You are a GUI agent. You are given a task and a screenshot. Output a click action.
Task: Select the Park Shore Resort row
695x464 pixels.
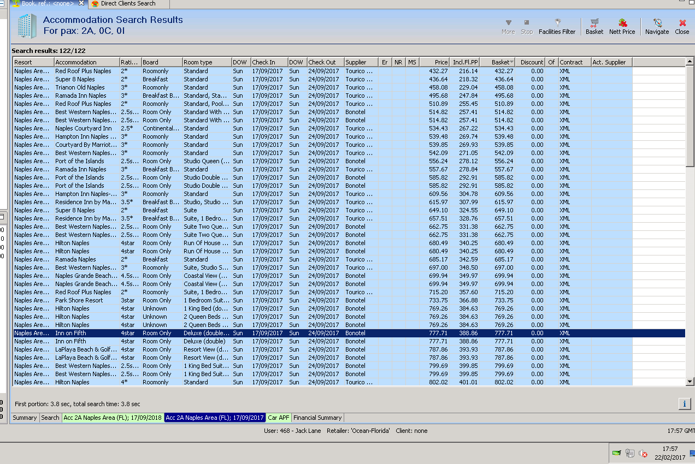(x=79, y=300)
